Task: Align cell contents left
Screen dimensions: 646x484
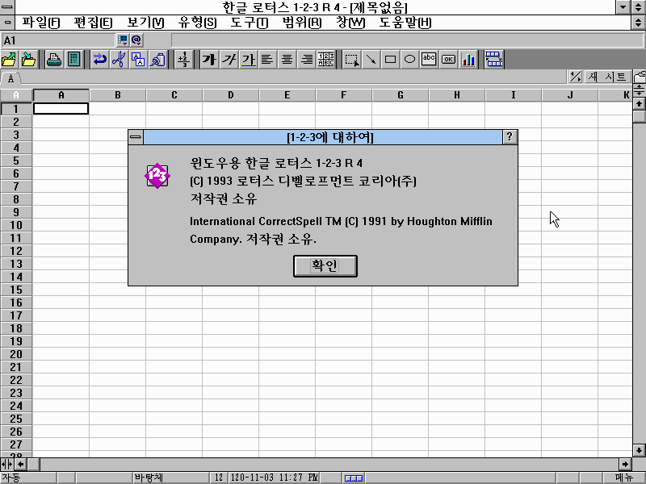Action: tap(267, 60)
